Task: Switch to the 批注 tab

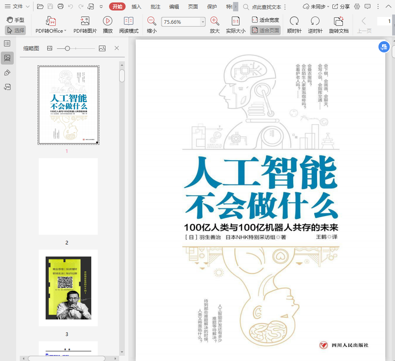Action: [155, 6]
